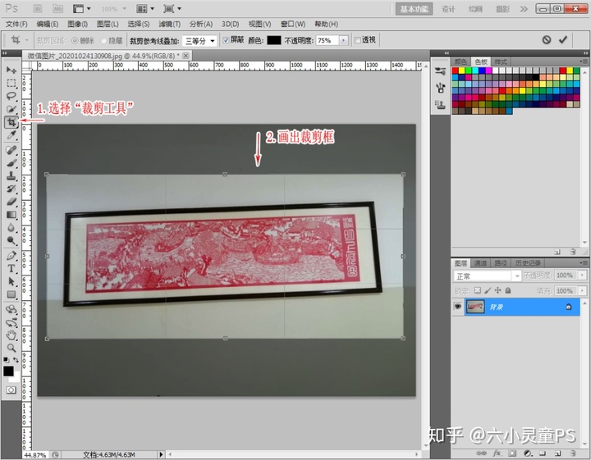Commit the crop with checkmark
Viewport: 591px width, 460px height.
point(563,39)
